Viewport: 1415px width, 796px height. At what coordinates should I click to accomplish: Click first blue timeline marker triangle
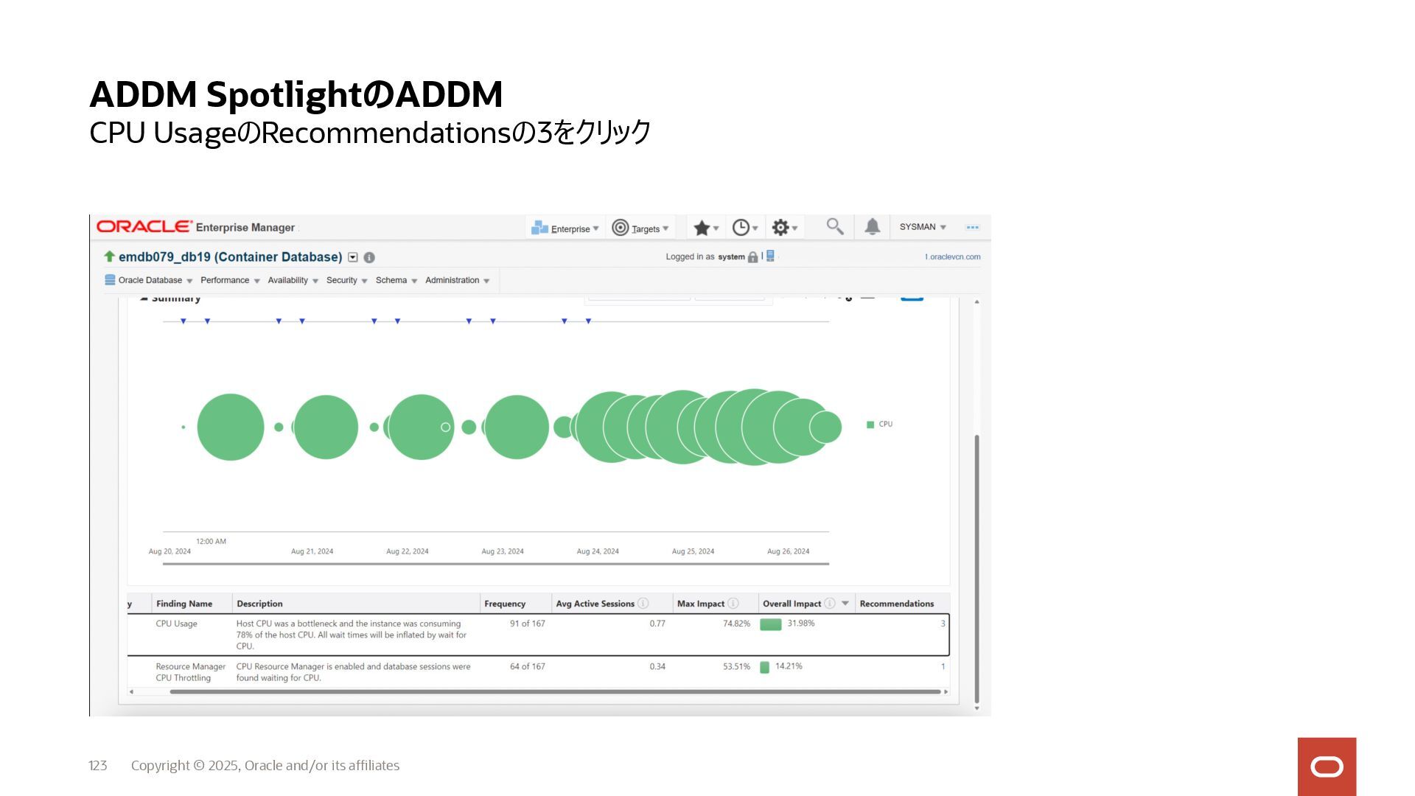point(184,321)
